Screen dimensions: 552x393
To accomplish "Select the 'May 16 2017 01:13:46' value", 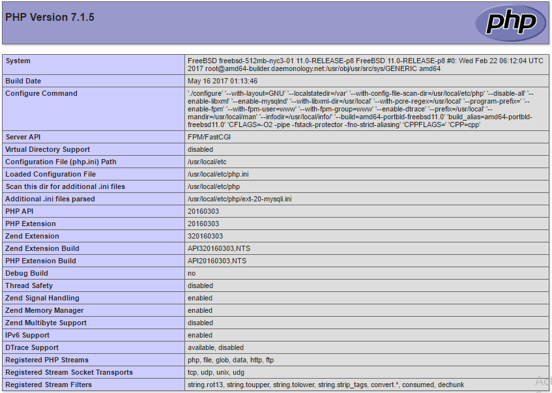I will pos(222,81).
